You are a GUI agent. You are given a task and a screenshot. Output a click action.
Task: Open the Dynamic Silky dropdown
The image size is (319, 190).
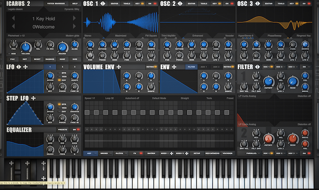[x=72, y=9]
